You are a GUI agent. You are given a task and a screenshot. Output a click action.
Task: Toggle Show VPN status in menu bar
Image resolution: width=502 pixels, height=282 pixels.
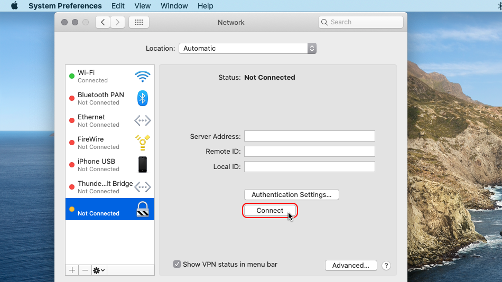click(x=178, y=264)
